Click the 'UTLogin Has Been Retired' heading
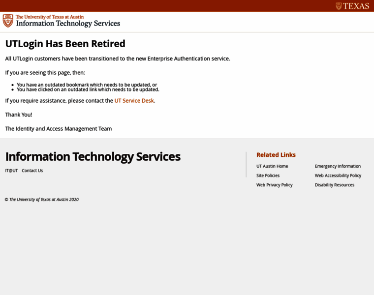The width and height of the screenshot is (374, 295). click(x=65, y=44)
